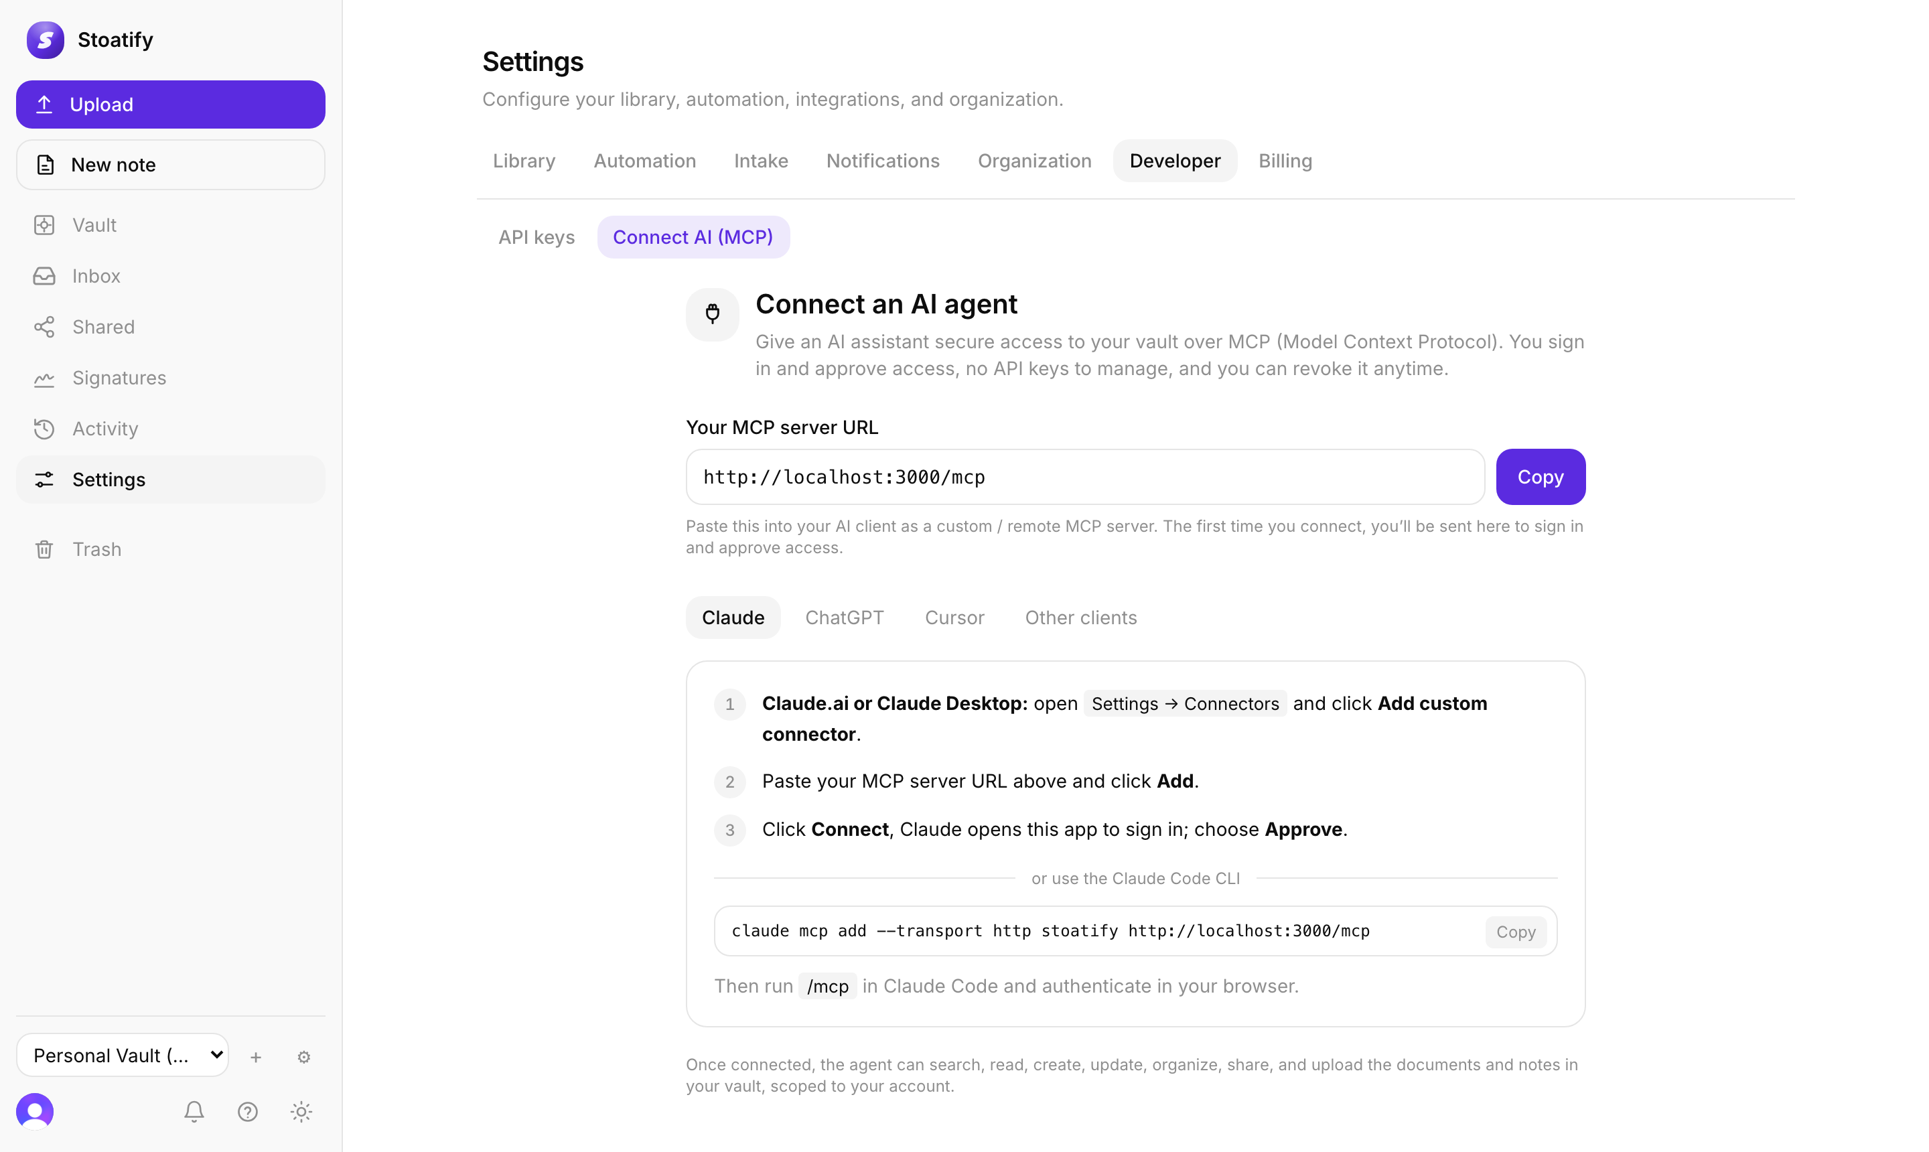
Task: Click the Upload button
Action: (x=170, y=104)
